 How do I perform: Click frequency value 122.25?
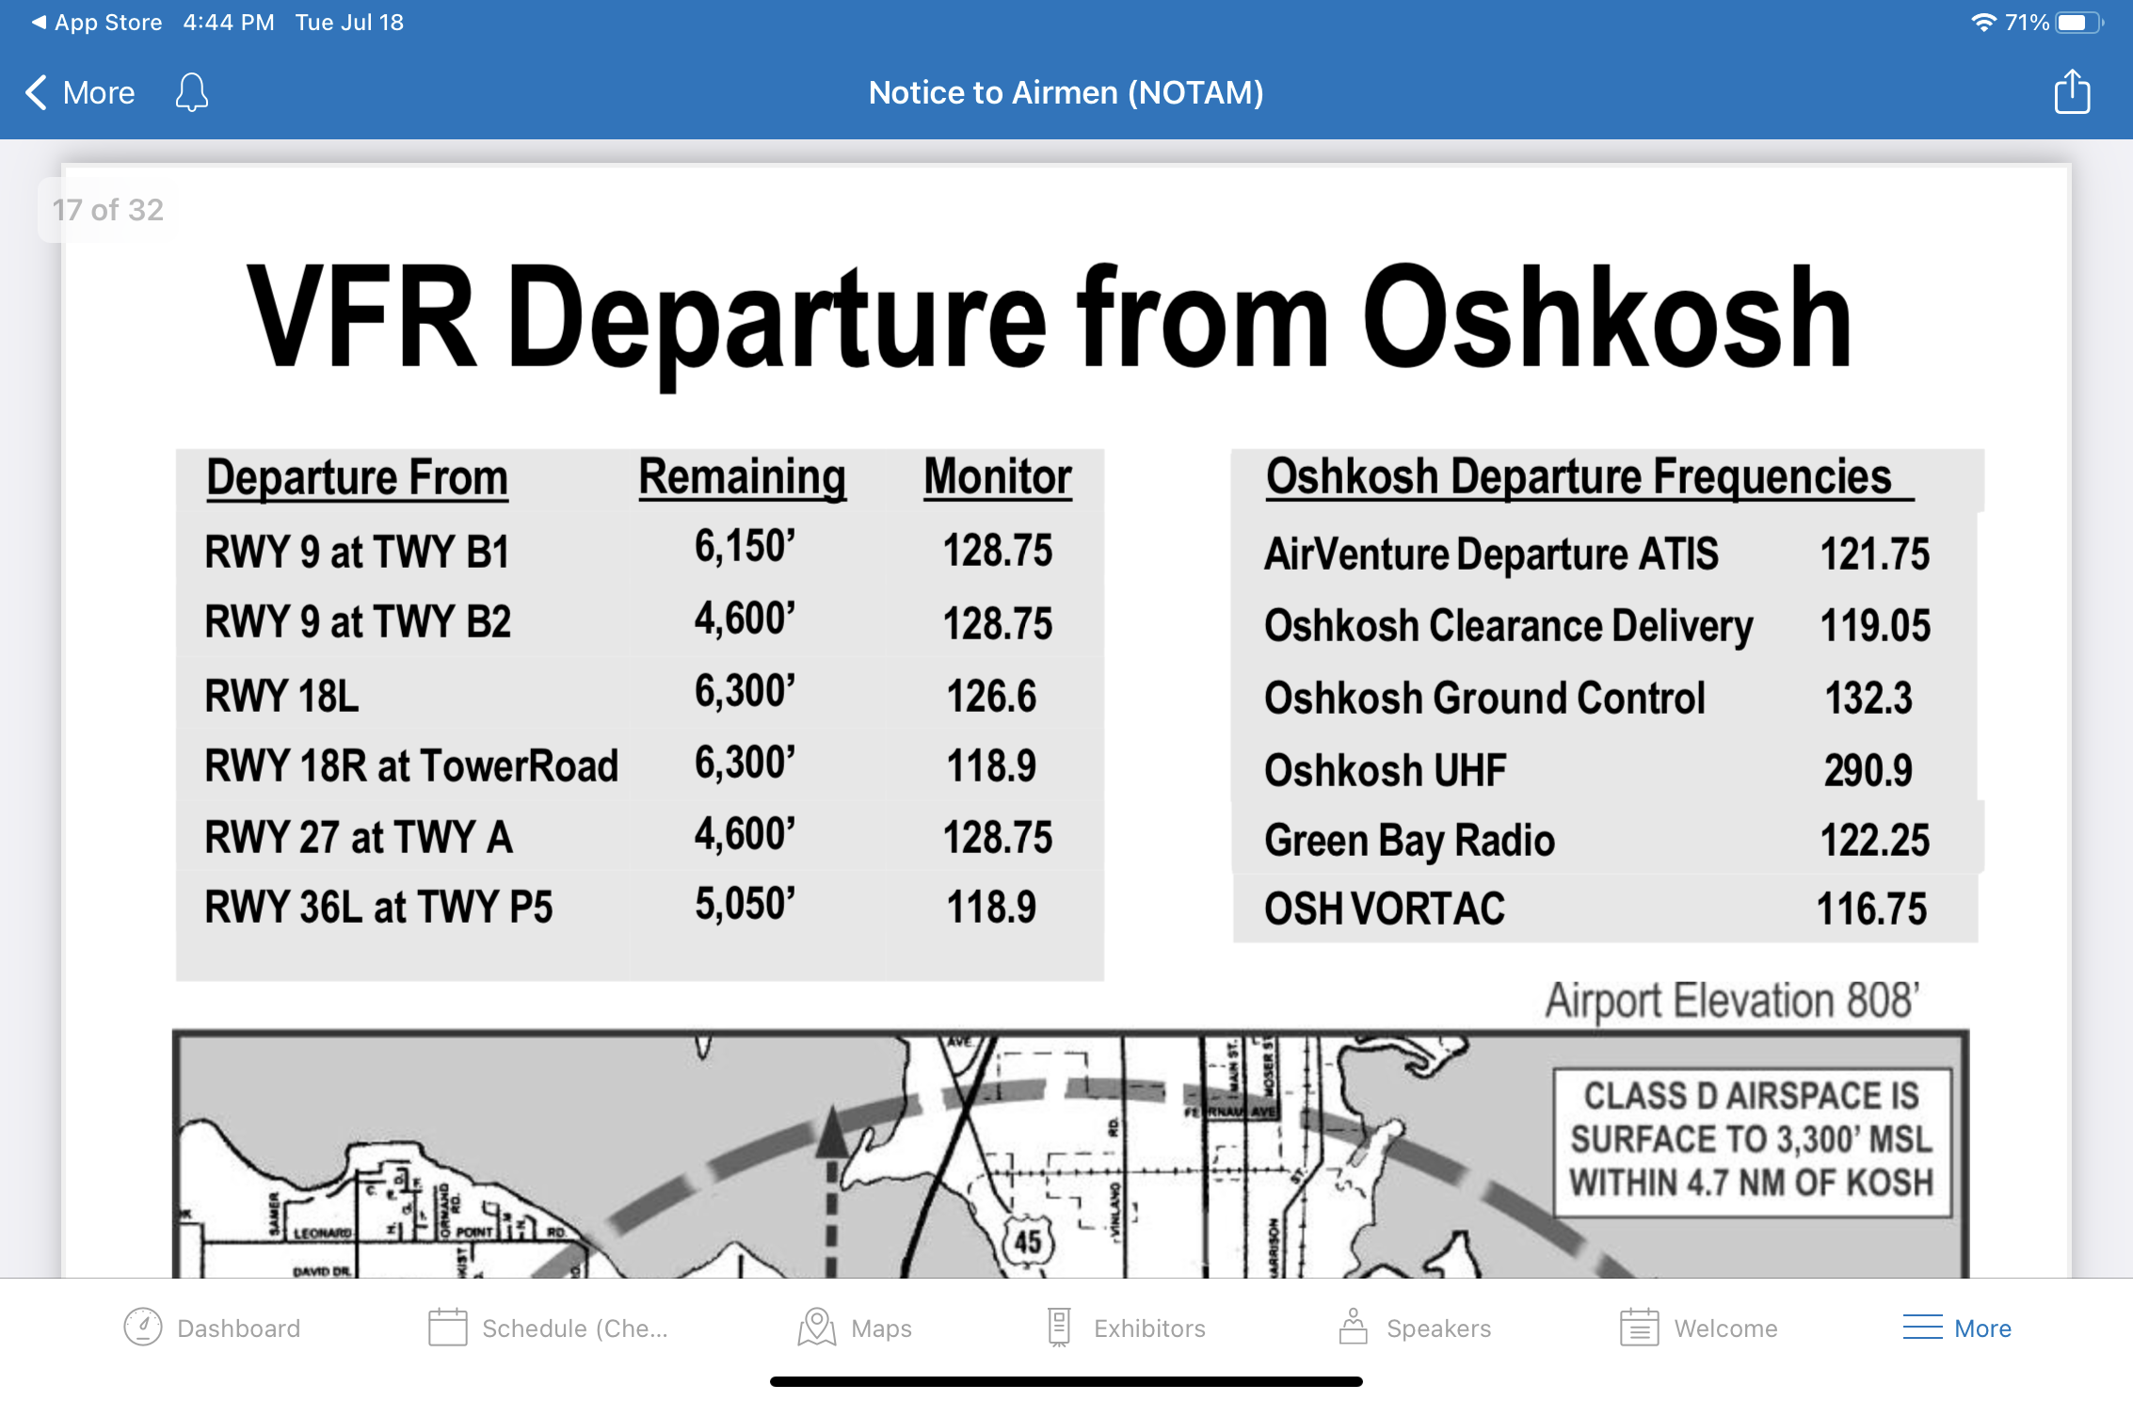1875,840
